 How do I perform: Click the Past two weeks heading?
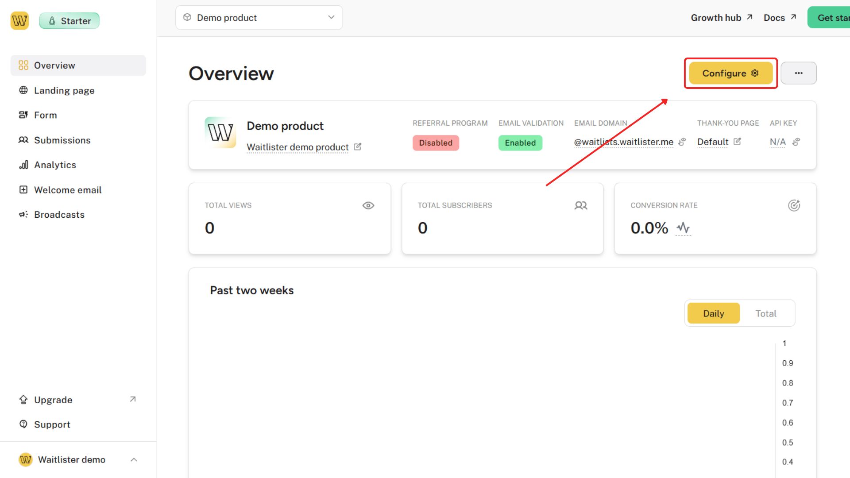(x=252, y=290)
